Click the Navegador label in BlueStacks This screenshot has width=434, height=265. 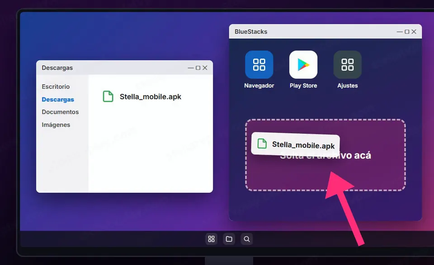click(259, 86)
